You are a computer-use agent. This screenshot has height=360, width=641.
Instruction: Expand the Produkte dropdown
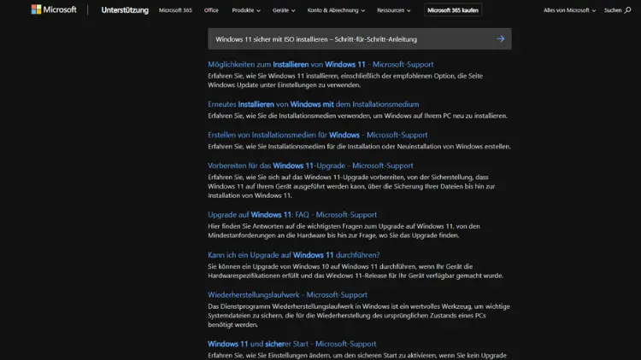pyautogui.click(x=245, y=10)
